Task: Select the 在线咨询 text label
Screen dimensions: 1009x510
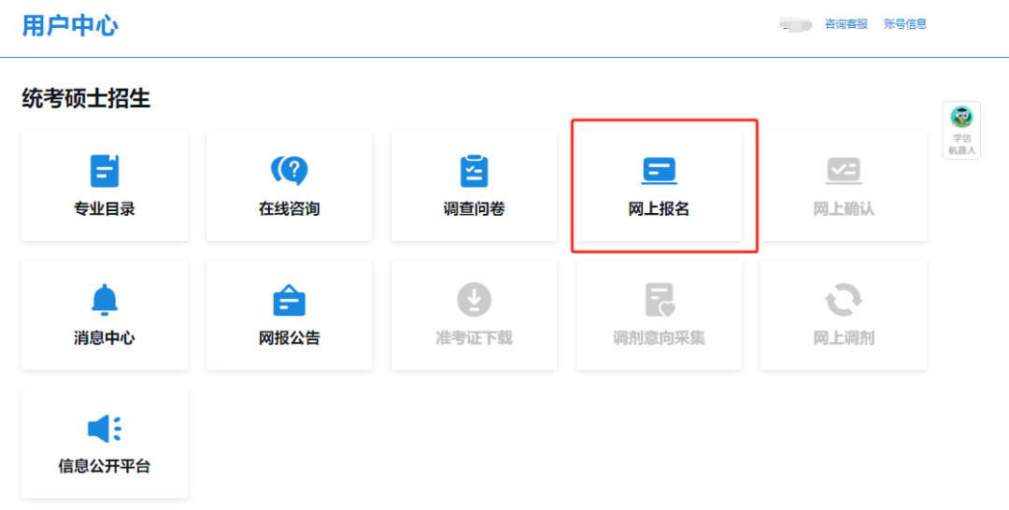Action: [x=290, y=209]
